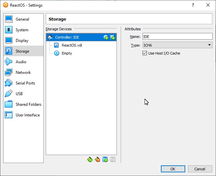Viewport: 216px width, 176px height.
Task: Open the Audio settings category
Action: click(x=23, y=62)
